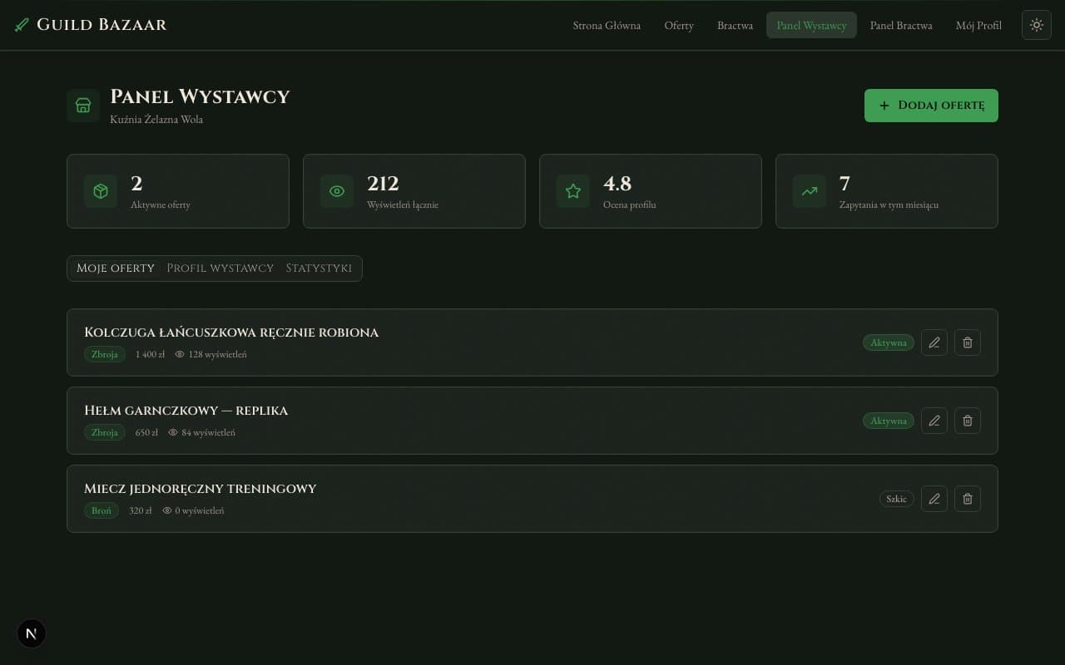
Task: Click the Broń tag on Miecz offer
Action: tap(102, 510)
